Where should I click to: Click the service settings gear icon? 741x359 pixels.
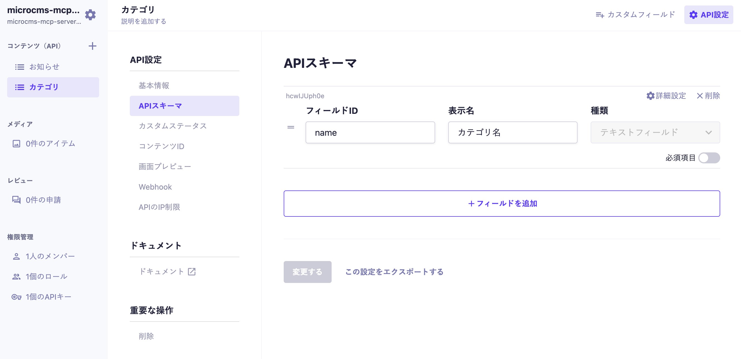pos(90,15)
